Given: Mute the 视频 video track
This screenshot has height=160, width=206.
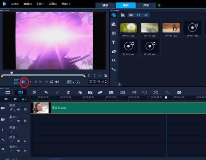Looking at the screenshot, I should point(19,110).
